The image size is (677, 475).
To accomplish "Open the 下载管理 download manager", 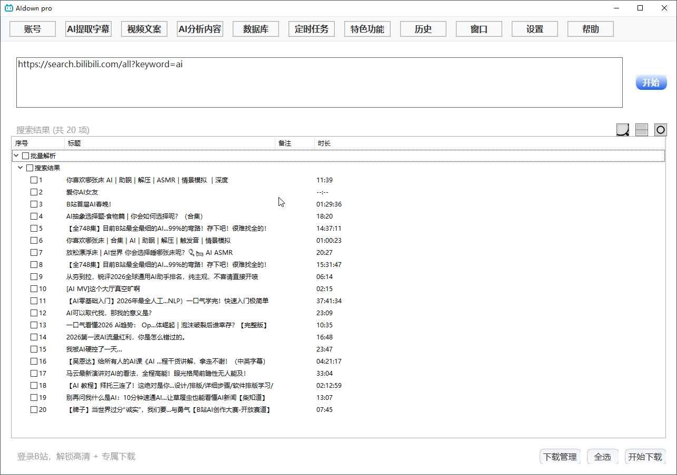I will tap(560, 457).
